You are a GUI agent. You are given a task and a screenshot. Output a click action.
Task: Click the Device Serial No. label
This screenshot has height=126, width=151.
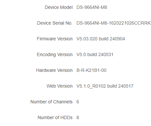(55, 23)
